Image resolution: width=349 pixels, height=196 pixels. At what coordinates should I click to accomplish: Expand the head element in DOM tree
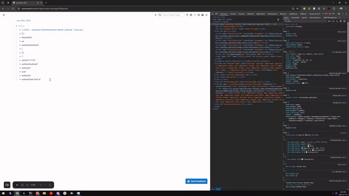(213, 22)
